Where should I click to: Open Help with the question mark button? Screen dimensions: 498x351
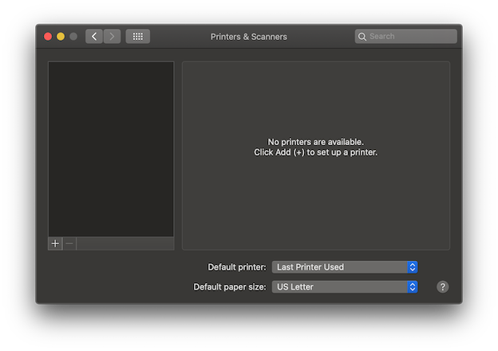pyautogui.click(x=443, y=286)
